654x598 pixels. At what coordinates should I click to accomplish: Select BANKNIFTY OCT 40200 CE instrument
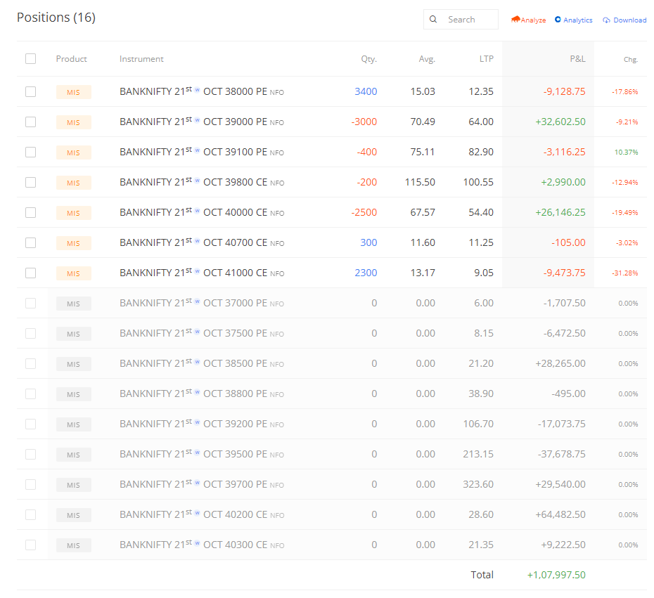pos(202,514)
